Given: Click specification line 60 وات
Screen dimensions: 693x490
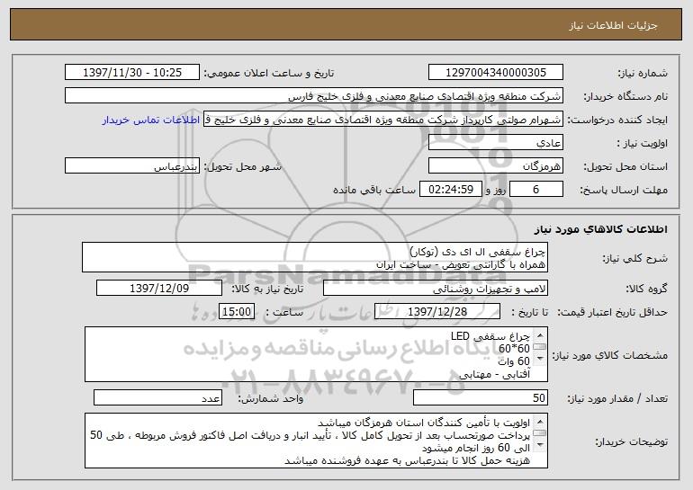Looking at the screenshot, I should [x=514, y=361].
